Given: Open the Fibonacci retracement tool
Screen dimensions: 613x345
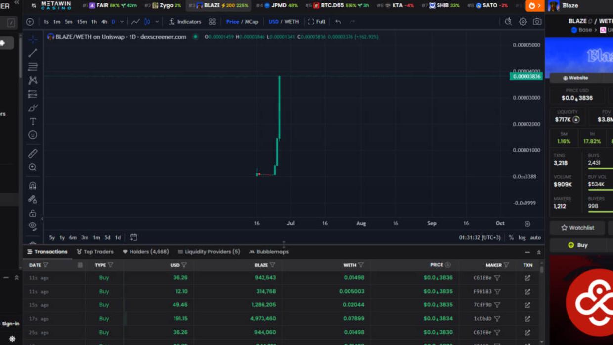Looking at the screenshot, I should (x=33, y=66).
